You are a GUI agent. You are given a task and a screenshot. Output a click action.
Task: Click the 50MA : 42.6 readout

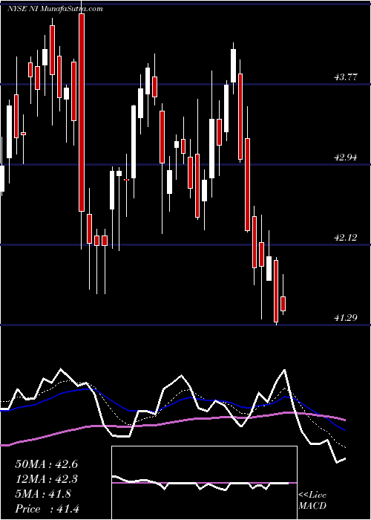click(46, 464)
